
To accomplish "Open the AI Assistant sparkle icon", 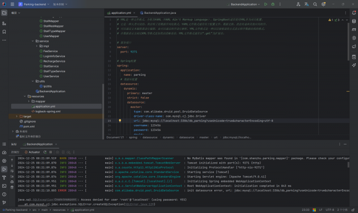I will [354, 65].
